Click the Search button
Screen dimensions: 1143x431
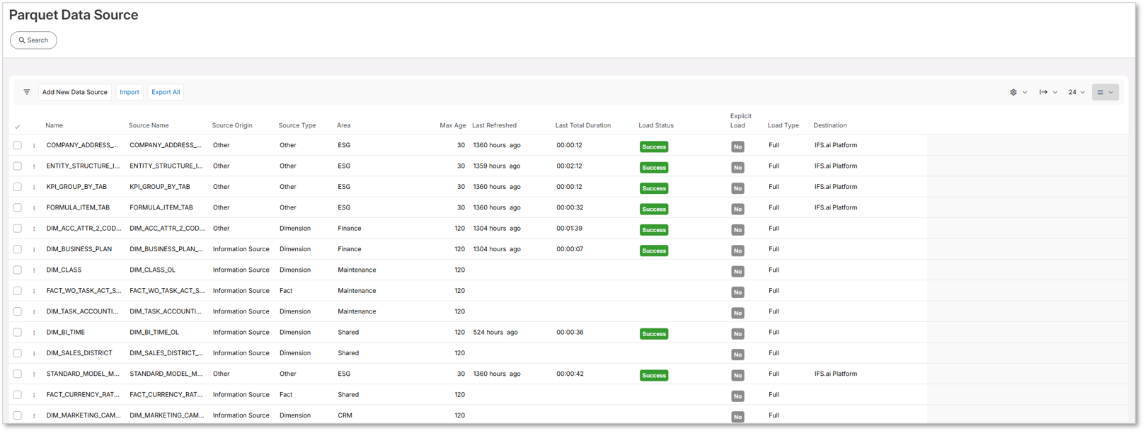click(33, 40)
